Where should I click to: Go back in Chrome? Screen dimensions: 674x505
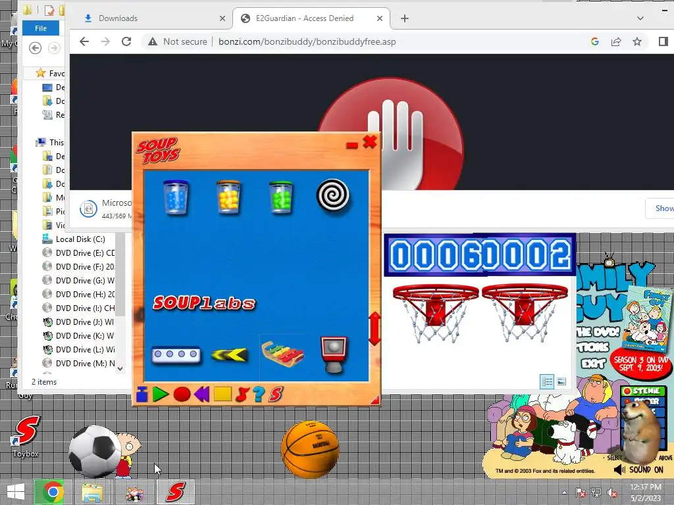point(84,41)
